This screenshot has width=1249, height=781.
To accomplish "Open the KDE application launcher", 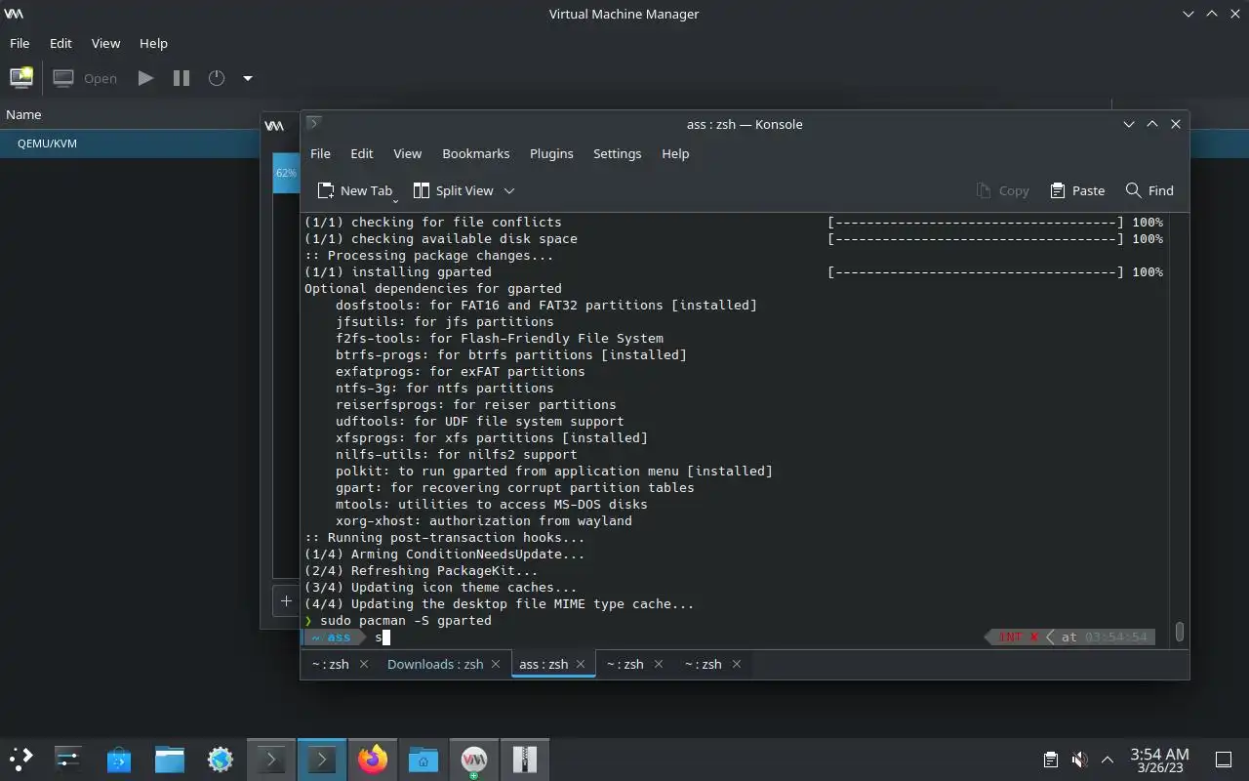I will [21, 759].
